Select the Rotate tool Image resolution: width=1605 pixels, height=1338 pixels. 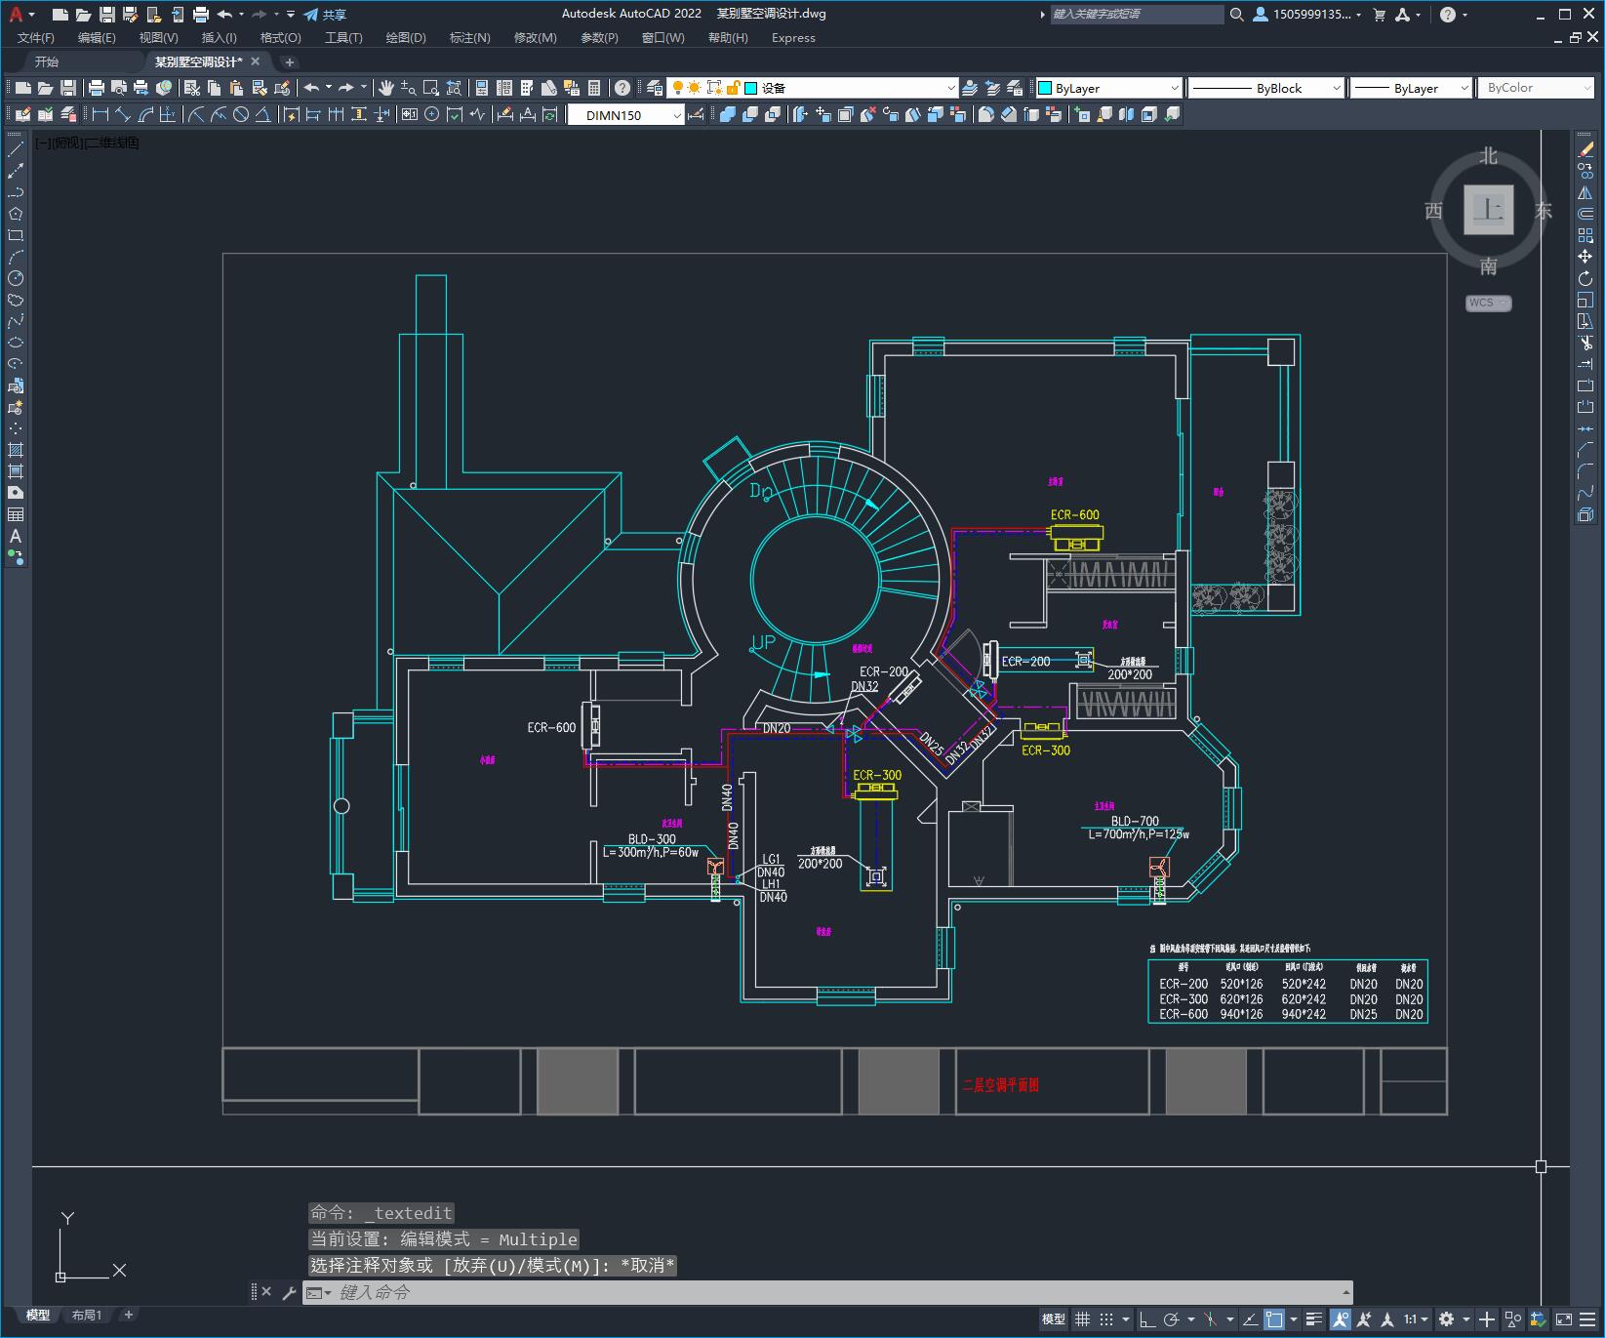[1585, 278]
